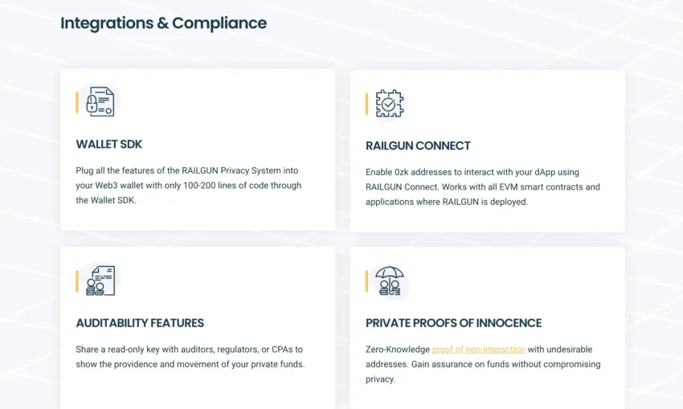Viewport: 683px width, 409px height.
Task: Click the Zero-Knowledge description paragraph
Action: tap(483, 364)
